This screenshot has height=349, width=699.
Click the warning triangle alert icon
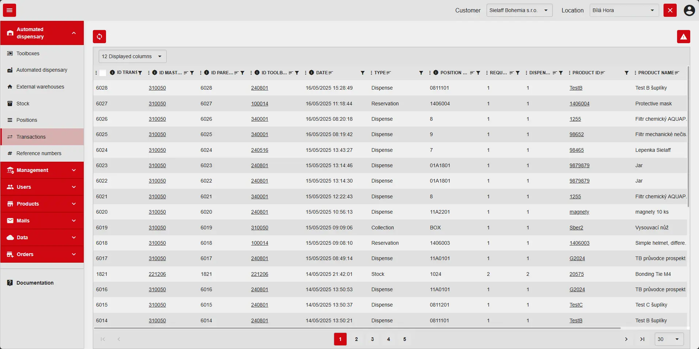(x=683, y=37)
